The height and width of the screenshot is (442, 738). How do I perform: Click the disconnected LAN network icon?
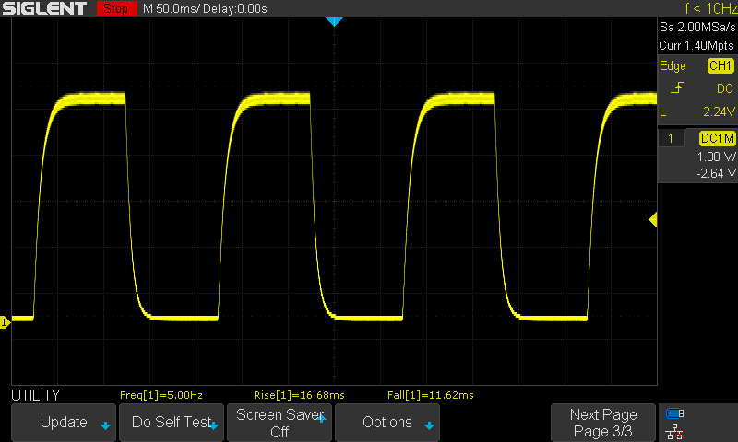coord(675,430)
